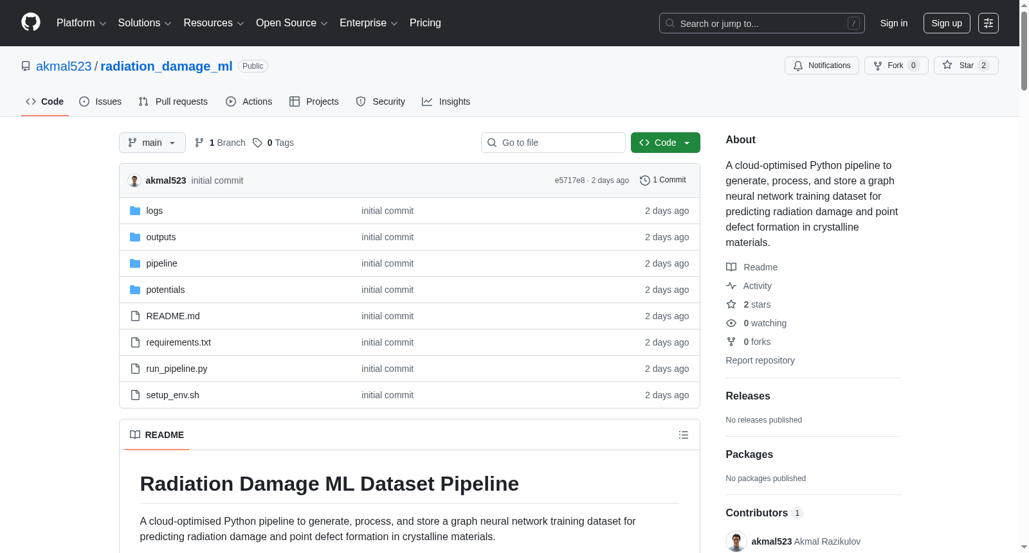Expand the Platform menu
Image resolution: width=1029 pixels, height=553 pixels.
(82, 23)
